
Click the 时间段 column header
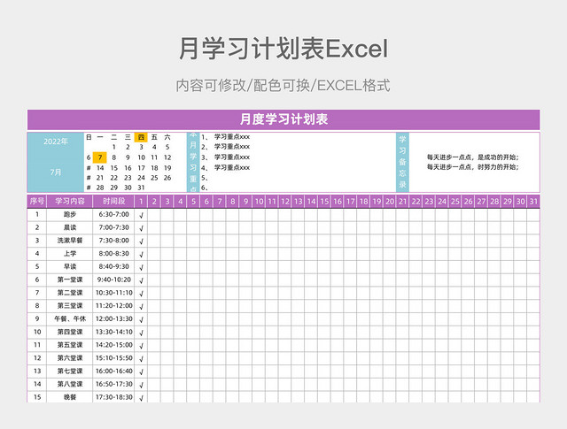tap(113, 201)
